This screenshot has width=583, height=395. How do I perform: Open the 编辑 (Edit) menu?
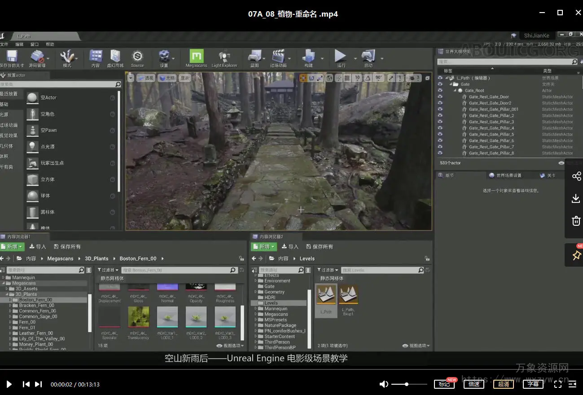19,44
